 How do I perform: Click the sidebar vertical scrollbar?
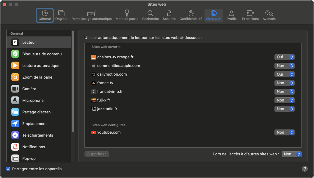(73, 80)
